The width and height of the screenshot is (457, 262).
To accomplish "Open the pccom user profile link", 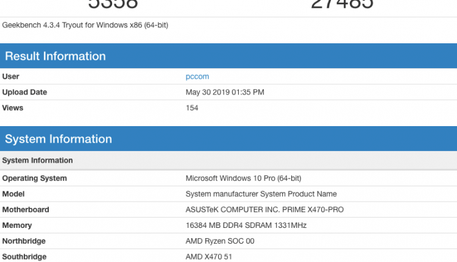I will 197,77.
